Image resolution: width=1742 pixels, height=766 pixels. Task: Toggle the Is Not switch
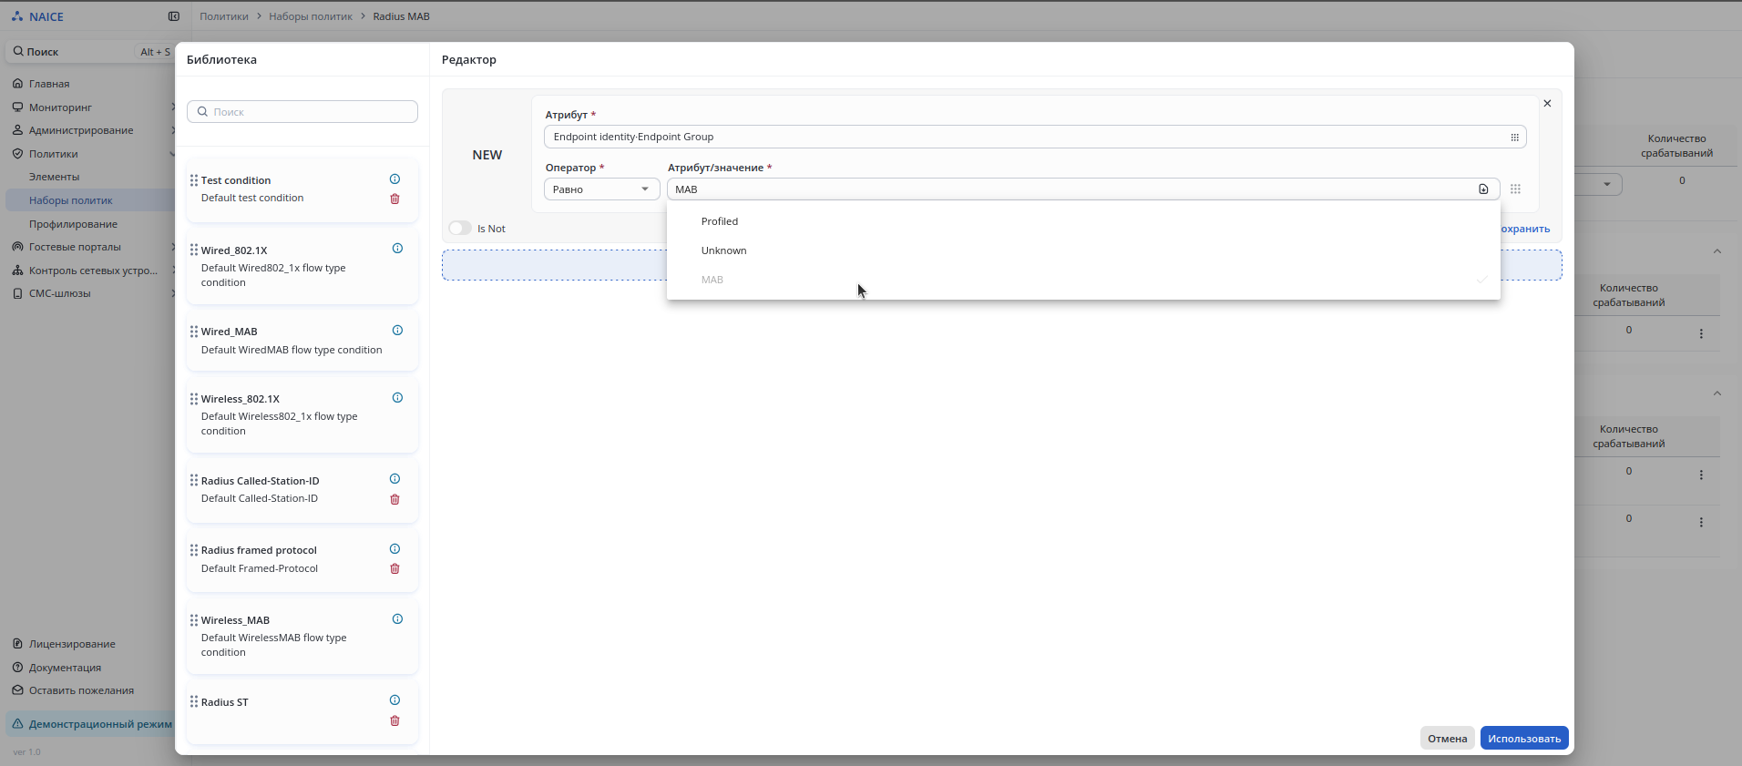[x=460, y=229]
